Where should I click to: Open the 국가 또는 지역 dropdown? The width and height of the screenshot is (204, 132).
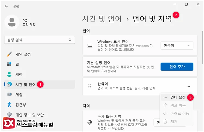click(157, 122)
